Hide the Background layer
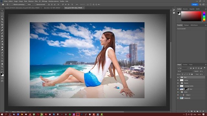This screenshot has height=116, width=207. 178,98
